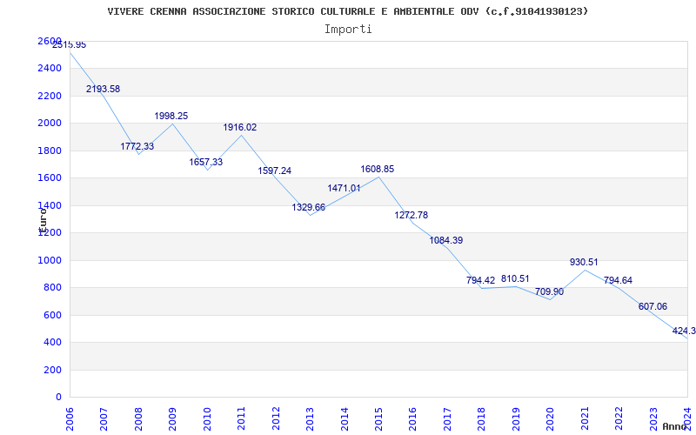This screenshot has width=696, height=435.
Task: Click the 930.51 data label
Action: coord(584,262)
